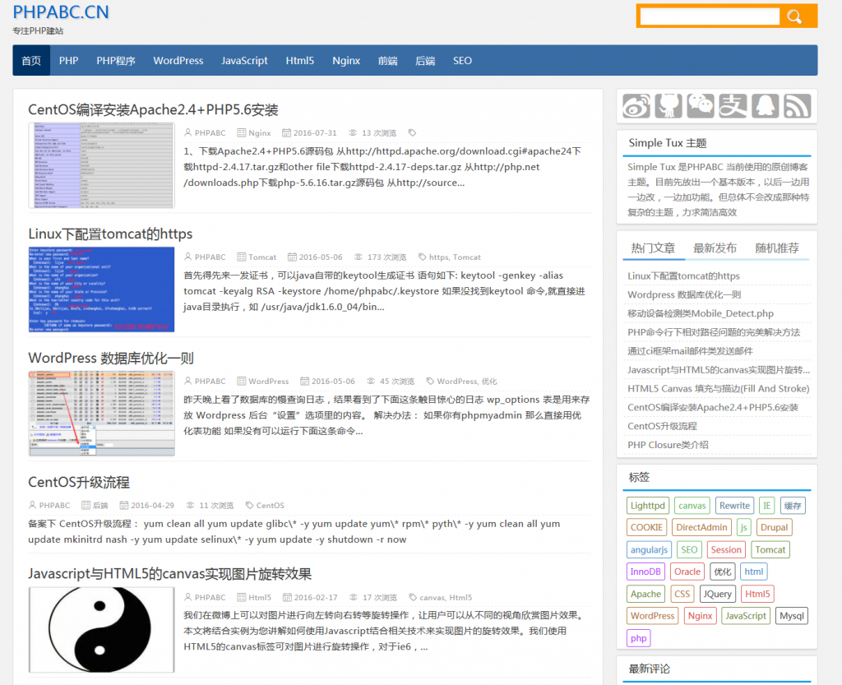This screenshot has width=842, height=685.
Task: Open the QQ contact icon
Action: tap(764, 105)
